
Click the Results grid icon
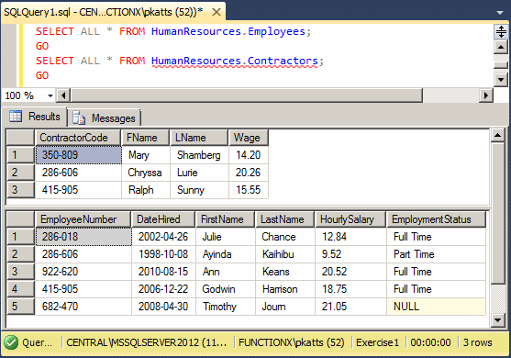point(16,116)
